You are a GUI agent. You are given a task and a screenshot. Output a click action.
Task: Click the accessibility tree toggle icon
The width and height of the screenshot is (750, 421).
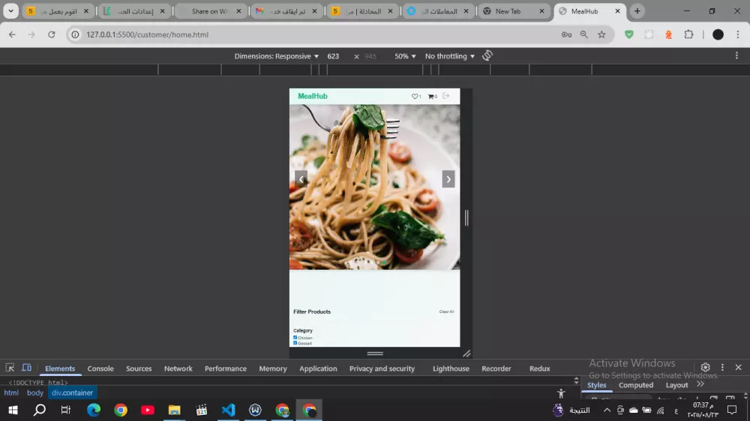(x=560, y=393)
